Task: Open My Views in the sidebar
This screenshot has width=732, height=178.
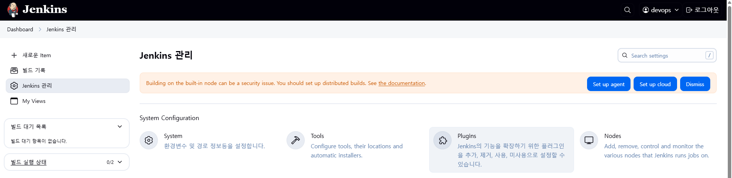Action: (x=68, y=101)
